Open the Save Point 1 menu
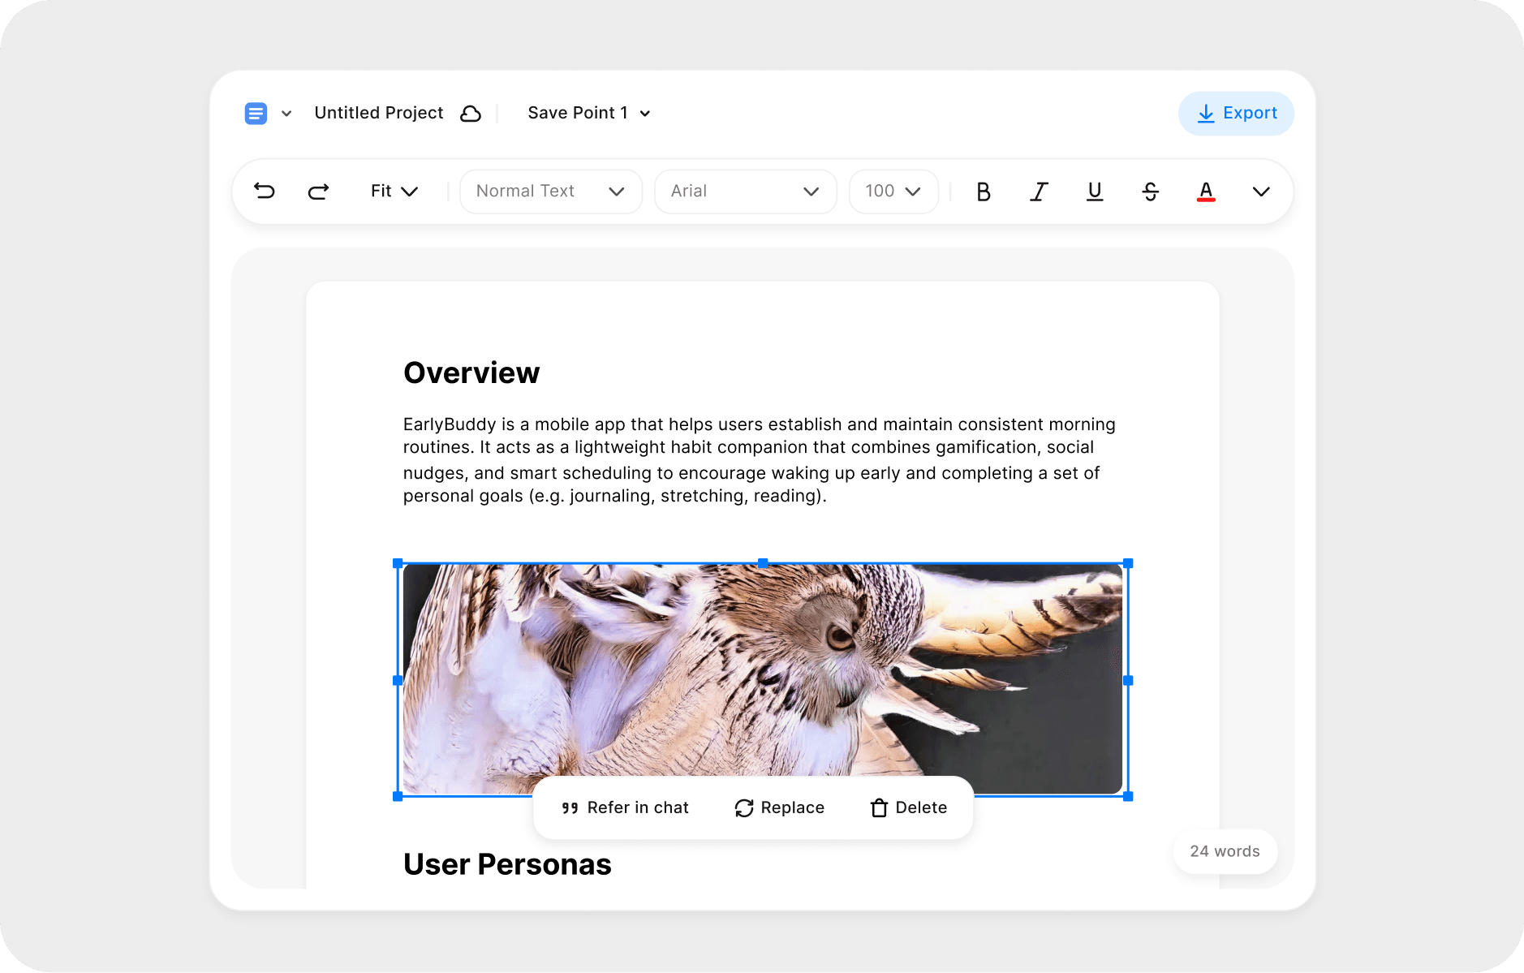1524x973 pixels. pos(588,114)
